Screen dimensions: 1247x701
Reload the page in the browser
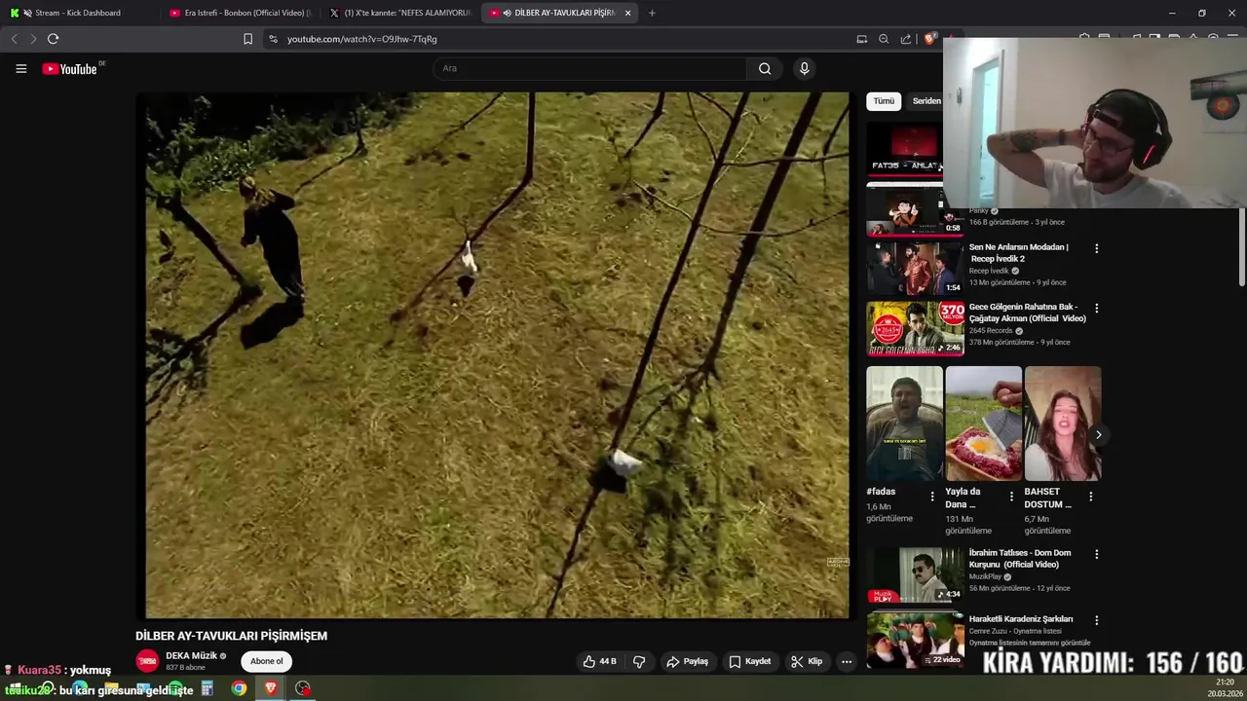pos(53,39)
